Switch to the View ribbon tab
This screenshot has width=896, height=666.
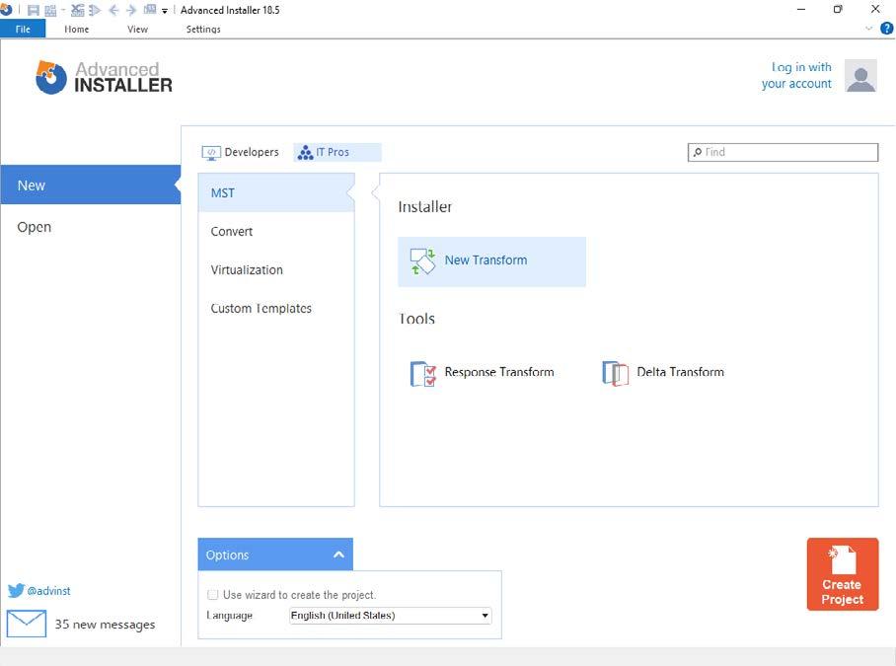137,30
